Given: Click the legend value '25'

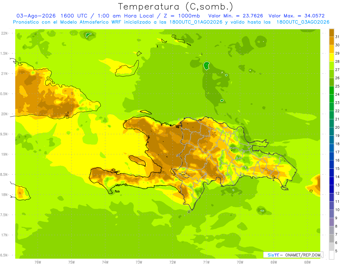Looking at the screenshot, I should coord(338,86).
